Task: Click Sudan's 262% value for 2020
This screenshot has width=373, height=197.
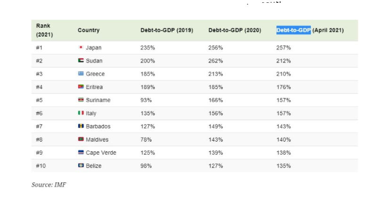Action: 216,61
